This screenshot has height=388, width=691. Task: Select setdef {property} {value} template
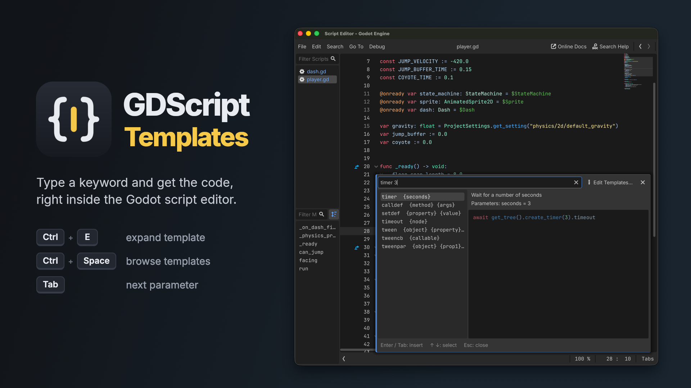tap(423, 213)
